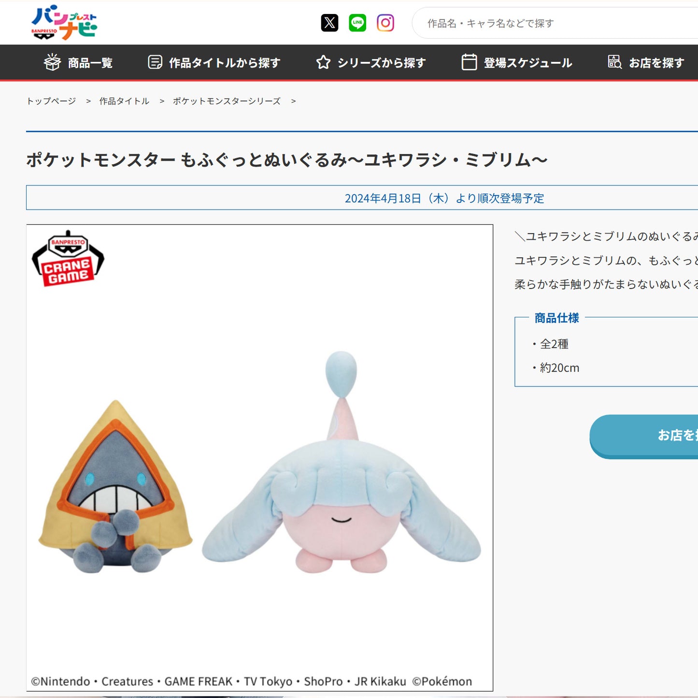The image size is (698, 698).
Task: Click the blue お店を探す button
Action: tap(644, 436)
